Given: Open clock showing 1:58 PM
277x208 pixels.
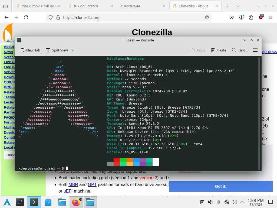Looking at the screenshot, I should (255, 202).
